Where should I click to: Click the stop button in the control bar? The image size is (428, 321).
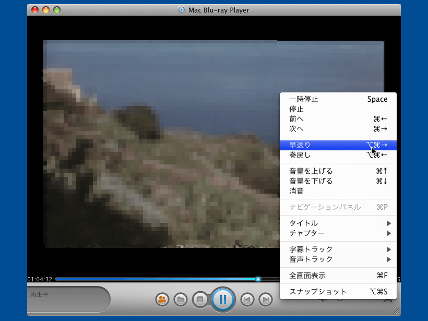[200, 300]
